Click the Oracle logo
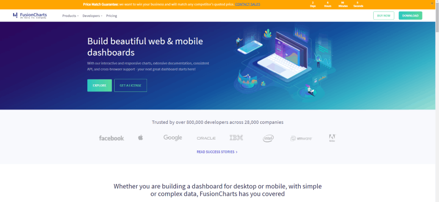The height and width of the screenshot is (202, 439). coord(206,138)
